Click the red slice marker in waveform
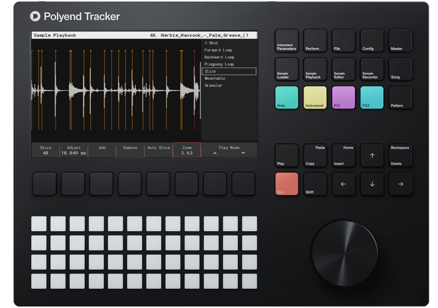 tap(195, 90)
